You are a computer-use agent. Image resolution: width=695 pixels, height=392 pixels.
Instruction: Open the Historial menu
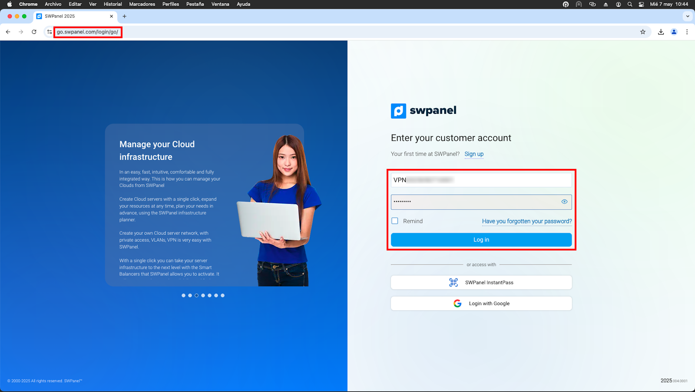pos(113,4)
